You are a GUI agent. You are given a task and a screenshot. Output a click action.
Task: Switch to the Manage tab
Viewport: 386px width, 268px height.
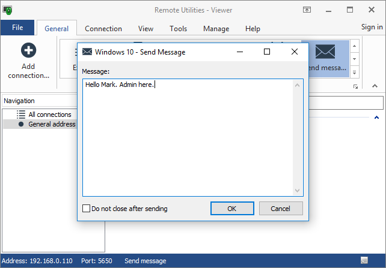coord(216,29)
